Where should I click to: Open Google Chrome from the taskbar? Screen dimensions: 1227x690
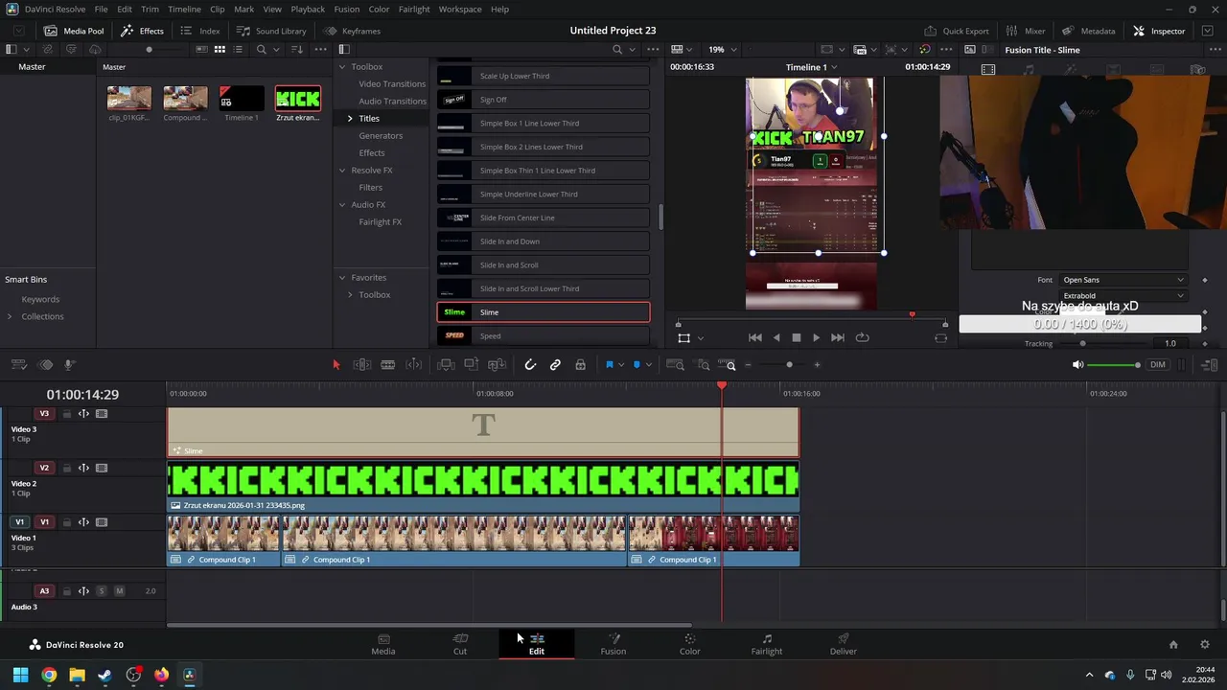click(x=49, y=675)
